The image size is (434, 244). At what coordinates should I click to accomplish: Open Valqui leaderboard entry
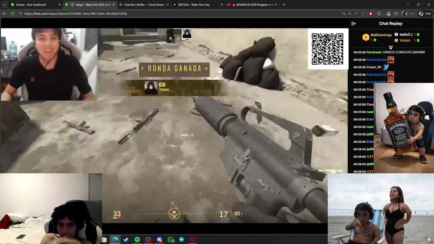click(405, 40)
